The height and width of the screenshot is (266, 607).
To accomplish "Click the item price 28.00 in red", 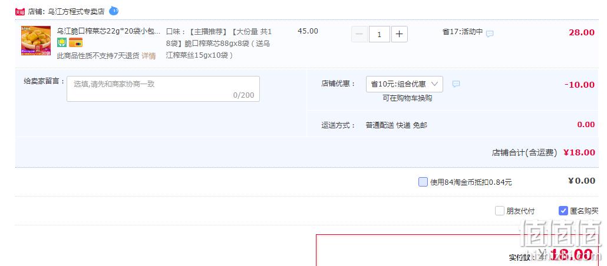I will click(582, 32).
